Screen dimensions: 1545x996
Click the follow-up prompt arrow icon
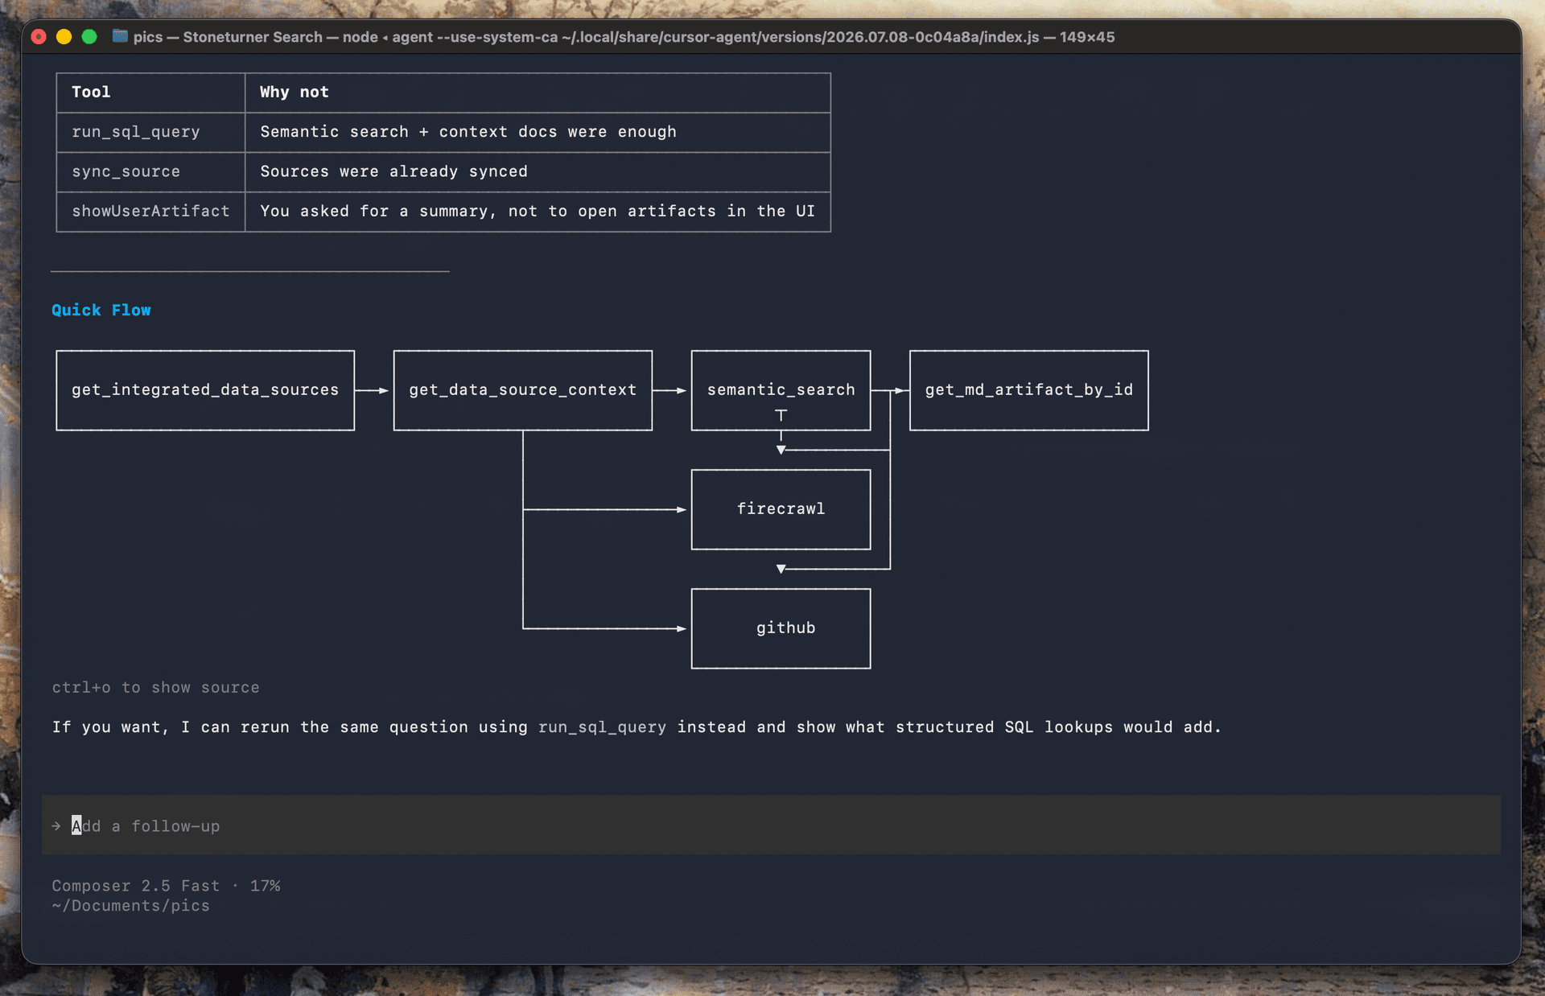pos(56,826)
